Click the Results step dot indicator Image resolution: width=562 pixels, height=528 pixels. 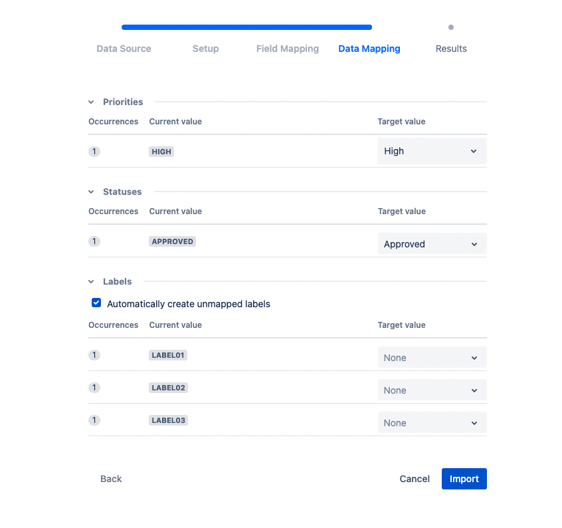[x=451, y=27]
